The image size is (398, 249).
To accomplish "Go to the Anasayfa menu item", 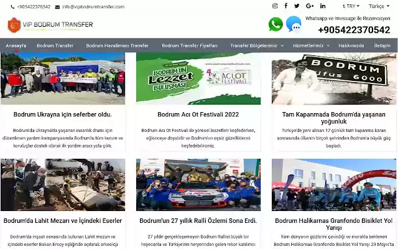I will [x=16, y=45].
